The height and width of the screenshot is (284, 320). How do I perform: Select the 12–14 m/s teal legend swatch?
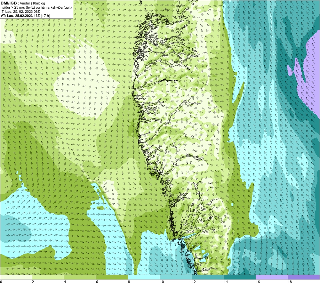208,277
